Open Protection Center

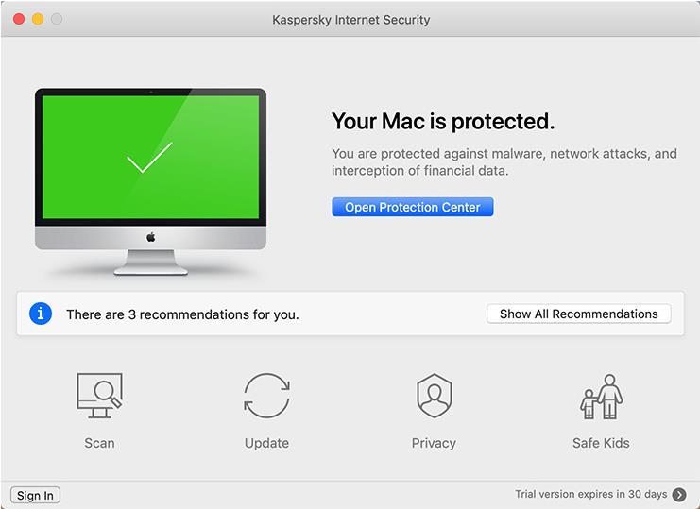412,207
